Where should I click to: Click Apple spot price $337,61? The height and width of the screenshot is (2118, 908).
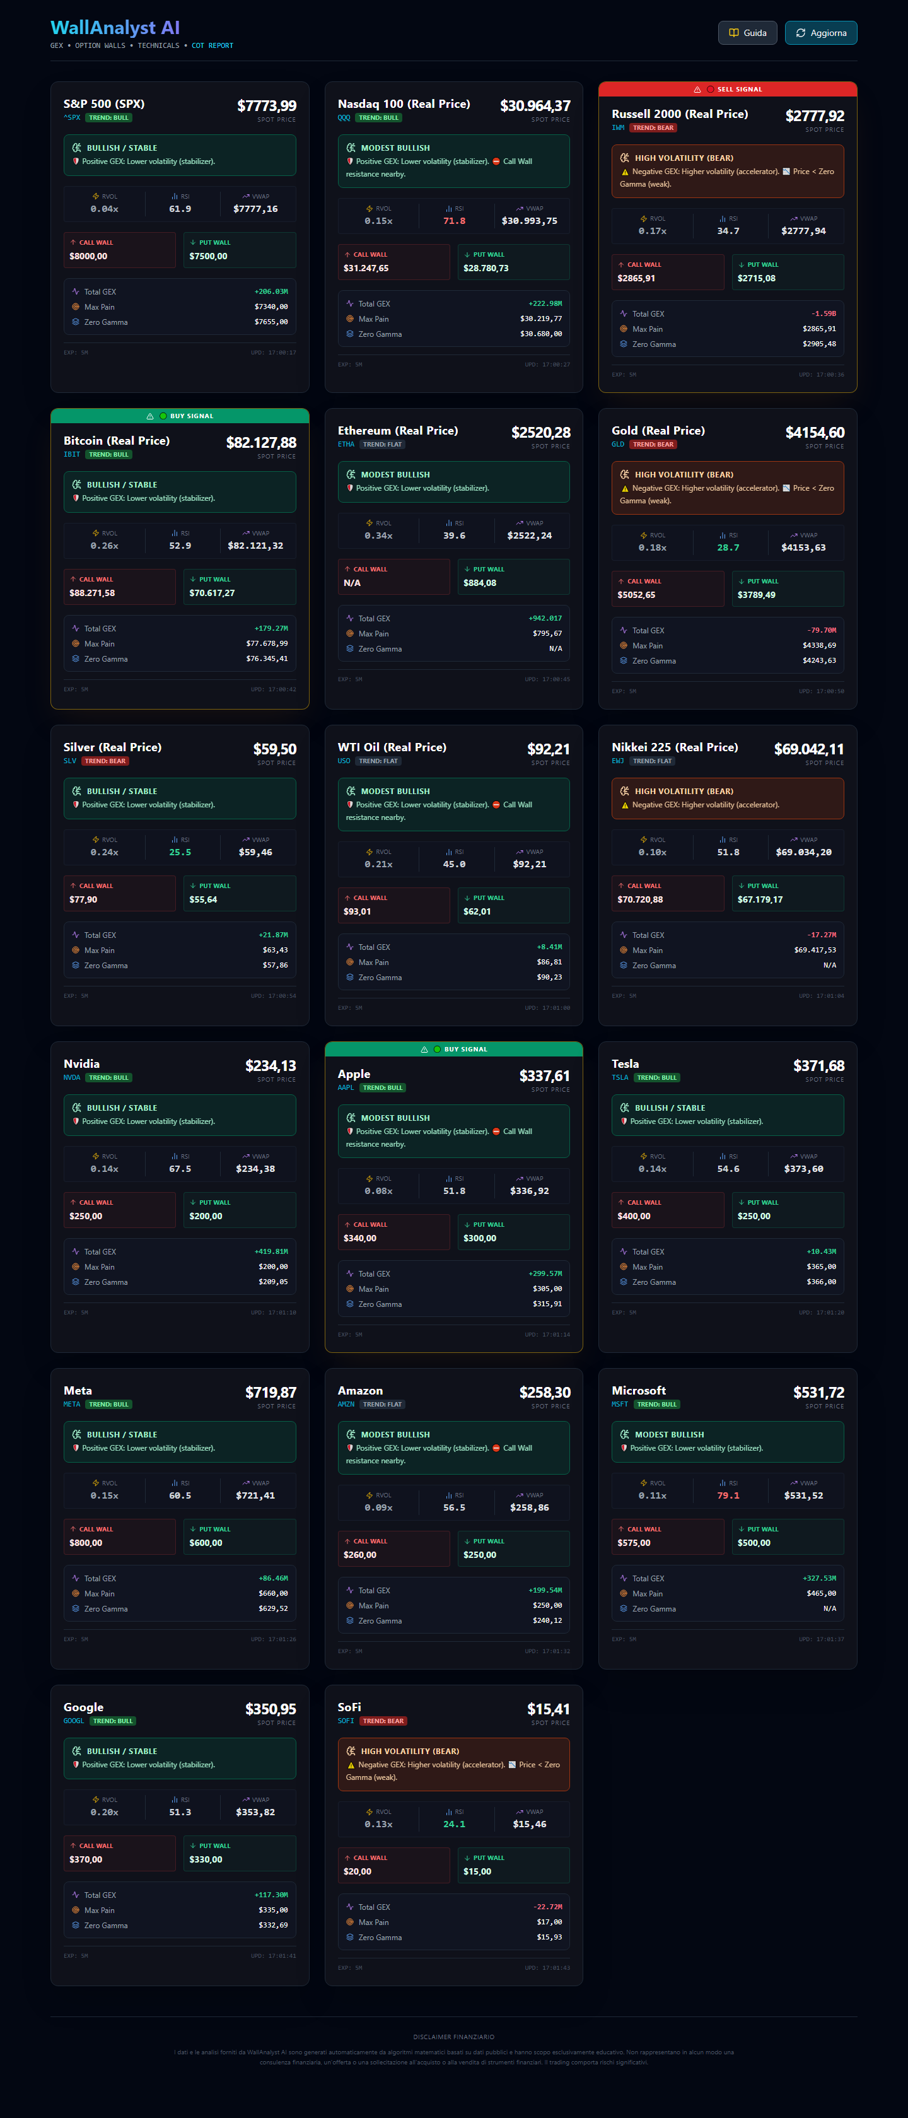coord(545,1076)
